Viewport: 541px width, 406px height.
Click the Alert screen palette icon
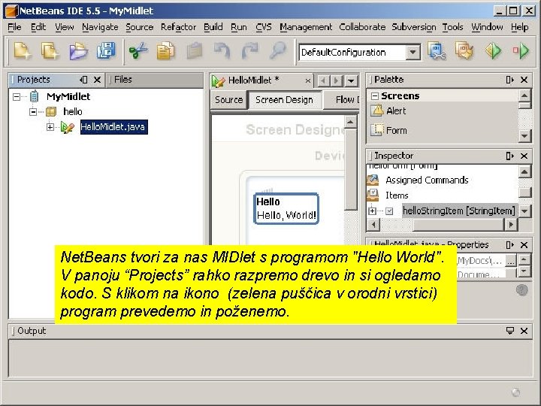[377, 111]
